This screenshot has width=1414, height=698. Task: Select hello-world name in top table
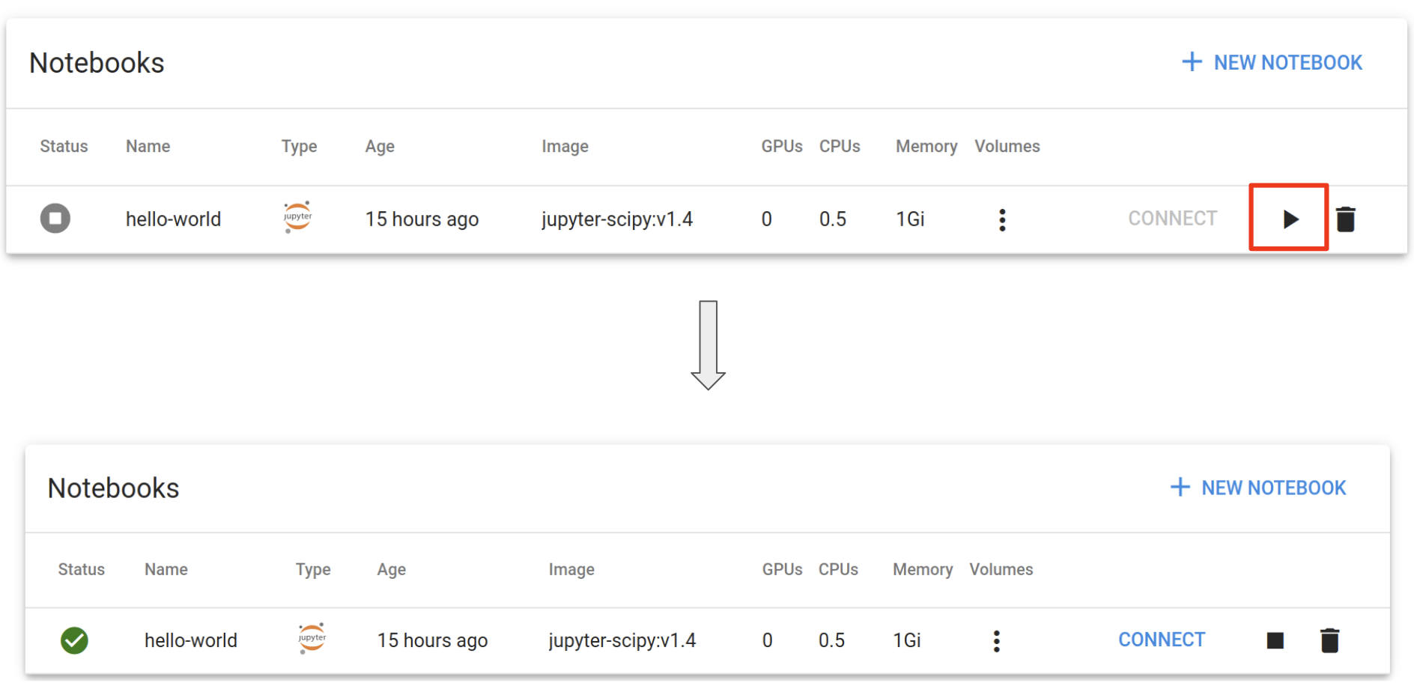[173, 219]
